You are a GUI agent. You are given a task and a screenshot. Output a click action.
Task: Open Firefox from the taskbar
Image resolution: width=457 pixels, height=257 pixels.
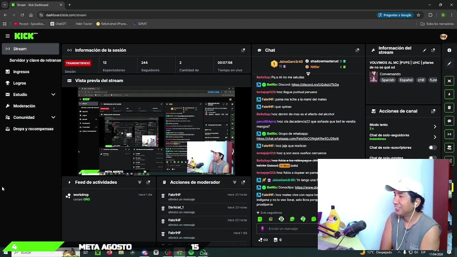[x=109, y=253]
